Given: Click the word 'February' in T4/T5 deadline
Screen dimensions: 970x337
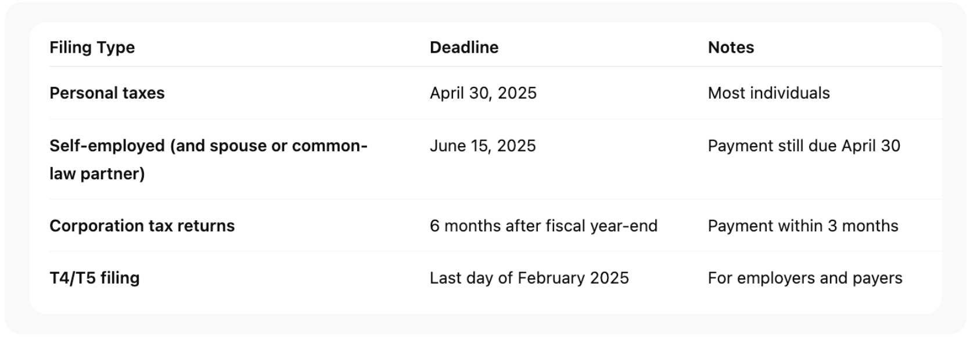Looking at the screenshot, I should click(551, 278).
